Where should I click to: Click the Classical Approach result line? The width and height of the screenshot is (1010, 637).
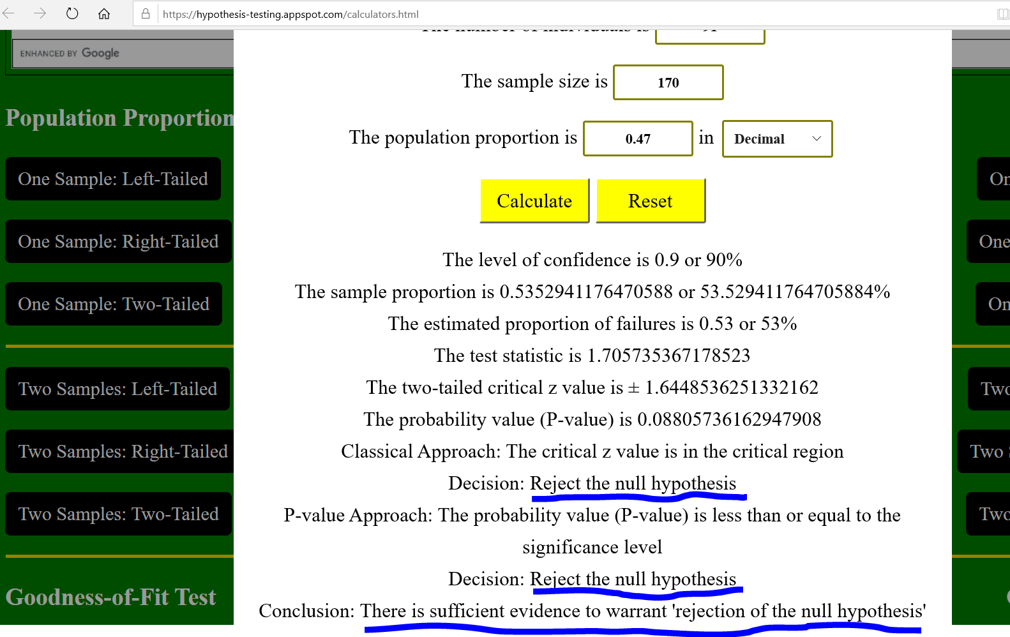point(592,451)
